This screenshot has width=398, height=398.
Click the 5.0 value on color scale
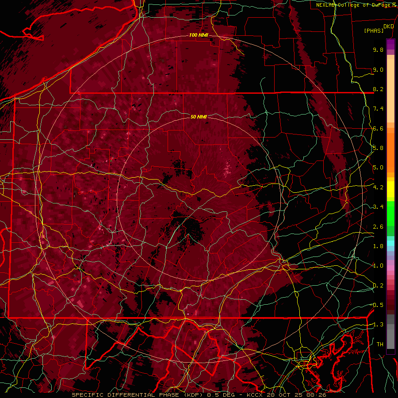click(378, 168)
